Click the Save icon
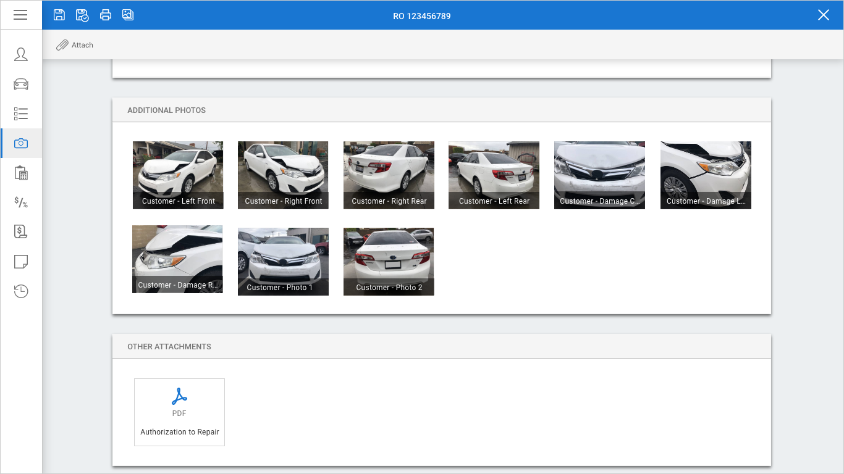The width and height of the screenshot is (844, 474). coord(59,15)
